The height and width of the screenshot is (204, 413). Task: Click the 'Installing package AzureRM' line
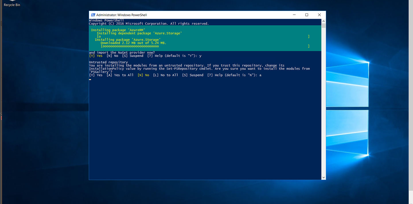(x=118, y=30)
